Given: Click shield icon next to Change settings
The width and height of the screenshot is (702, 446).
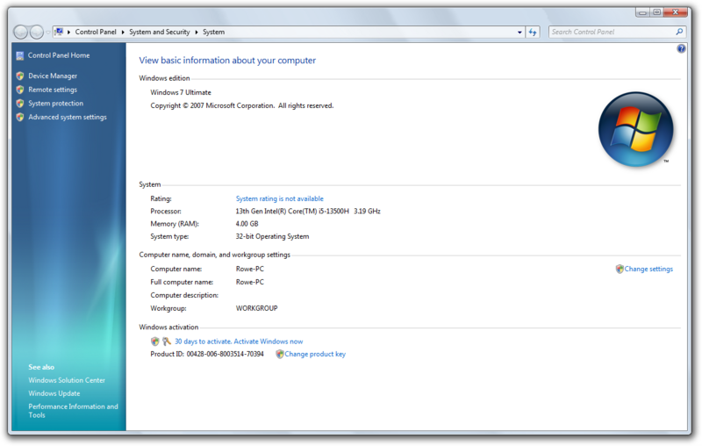Looking at the screenshot, I should point(620,270).
